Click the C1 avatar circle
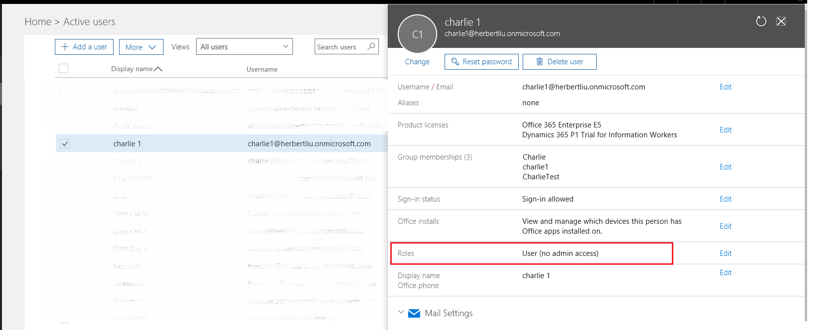Image resolution: width=824 pixels, height=330 pixels. 417,34
